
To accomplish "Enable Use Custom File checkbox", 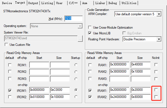I will pyautogui.click(x=6, y=44).
